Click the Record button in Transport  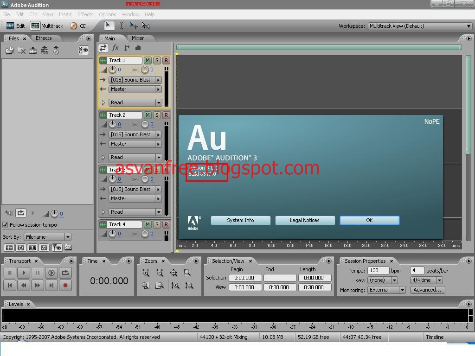point(65,285)
